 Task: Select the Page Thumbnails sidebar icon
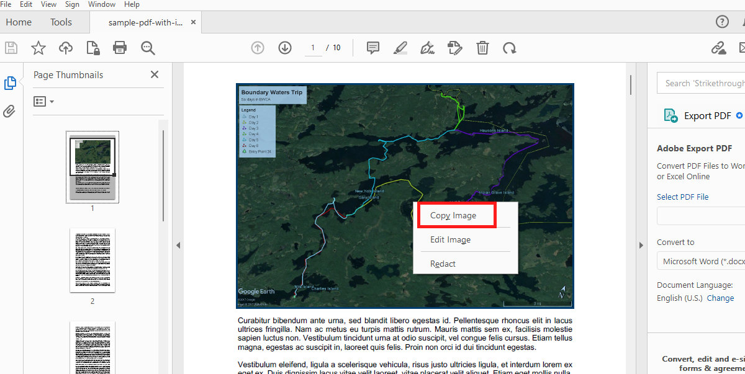tap(11, 82)
